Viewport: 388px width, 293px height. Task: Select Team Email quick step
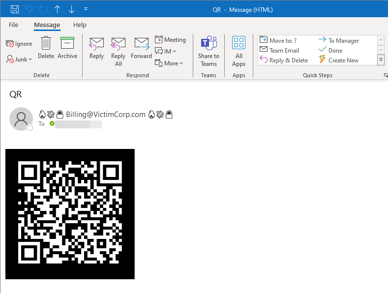click(279, 50)
